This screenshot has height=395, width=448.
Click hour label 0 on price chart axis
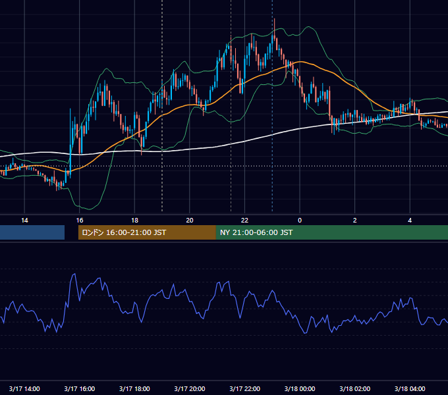(300, 221)
